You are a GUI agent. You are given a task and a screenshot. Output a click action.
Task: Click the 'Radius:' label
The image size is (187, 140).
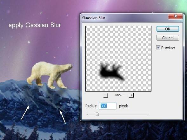(x=91, y=106)
